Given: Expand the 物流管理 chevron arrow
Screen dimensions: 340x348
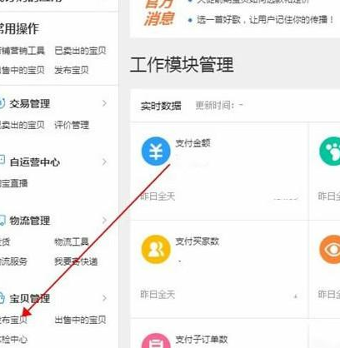Looking at the screenshot, I should [x=104, y=221].
